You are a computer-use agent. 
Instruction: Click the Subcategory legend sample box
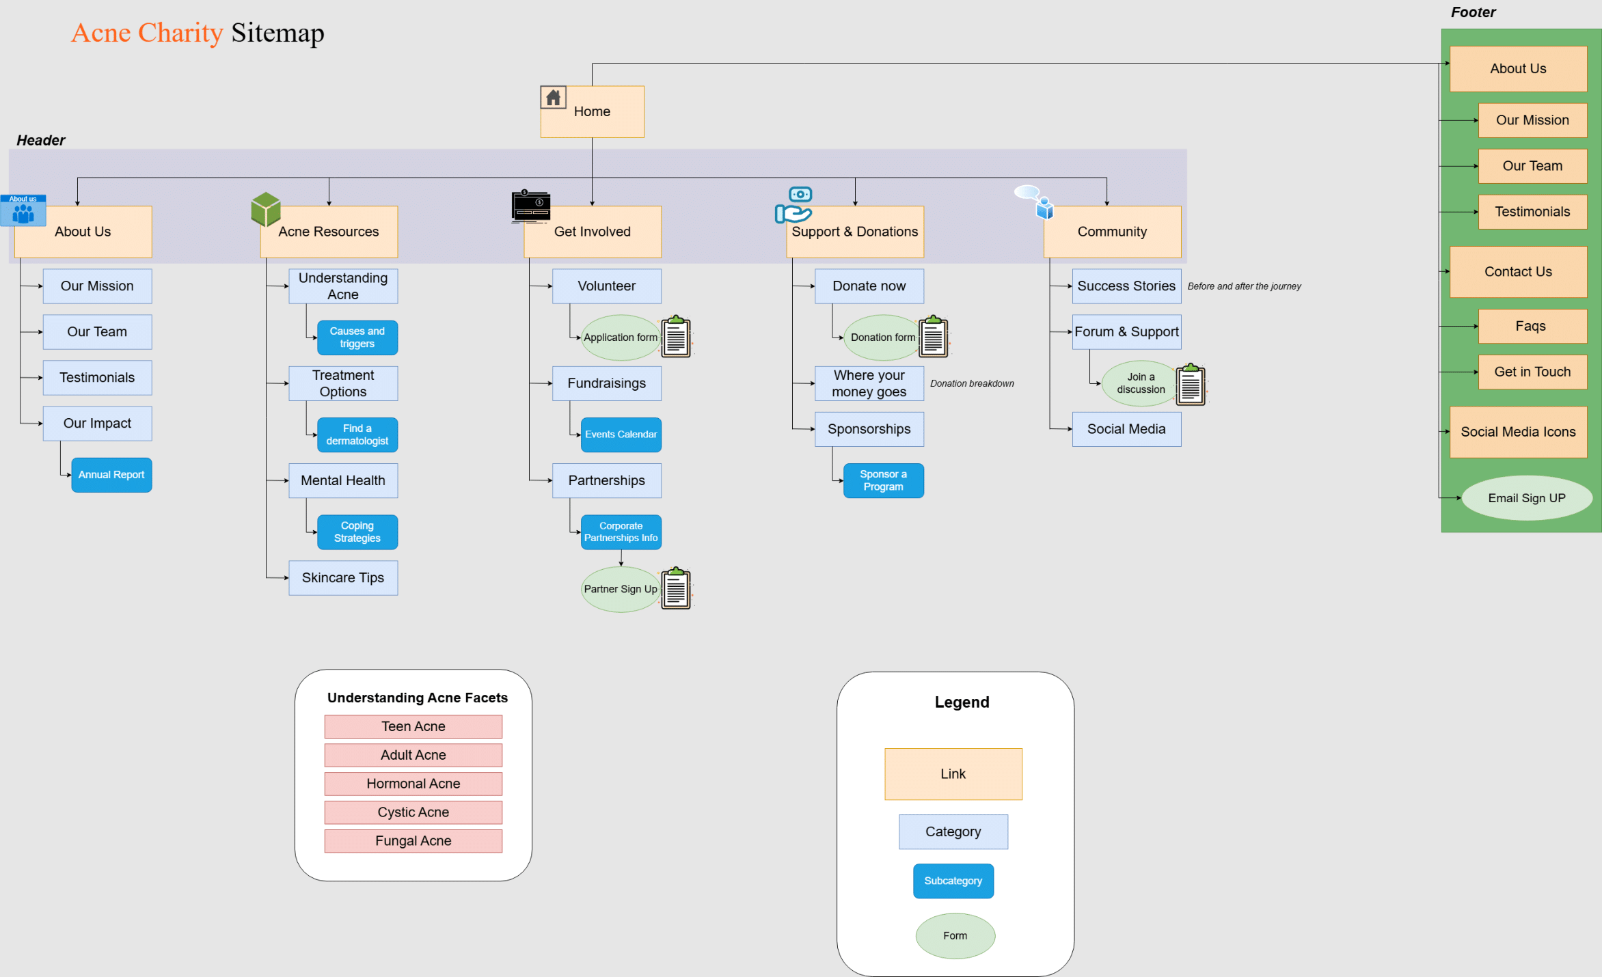(x=953, y=881)
